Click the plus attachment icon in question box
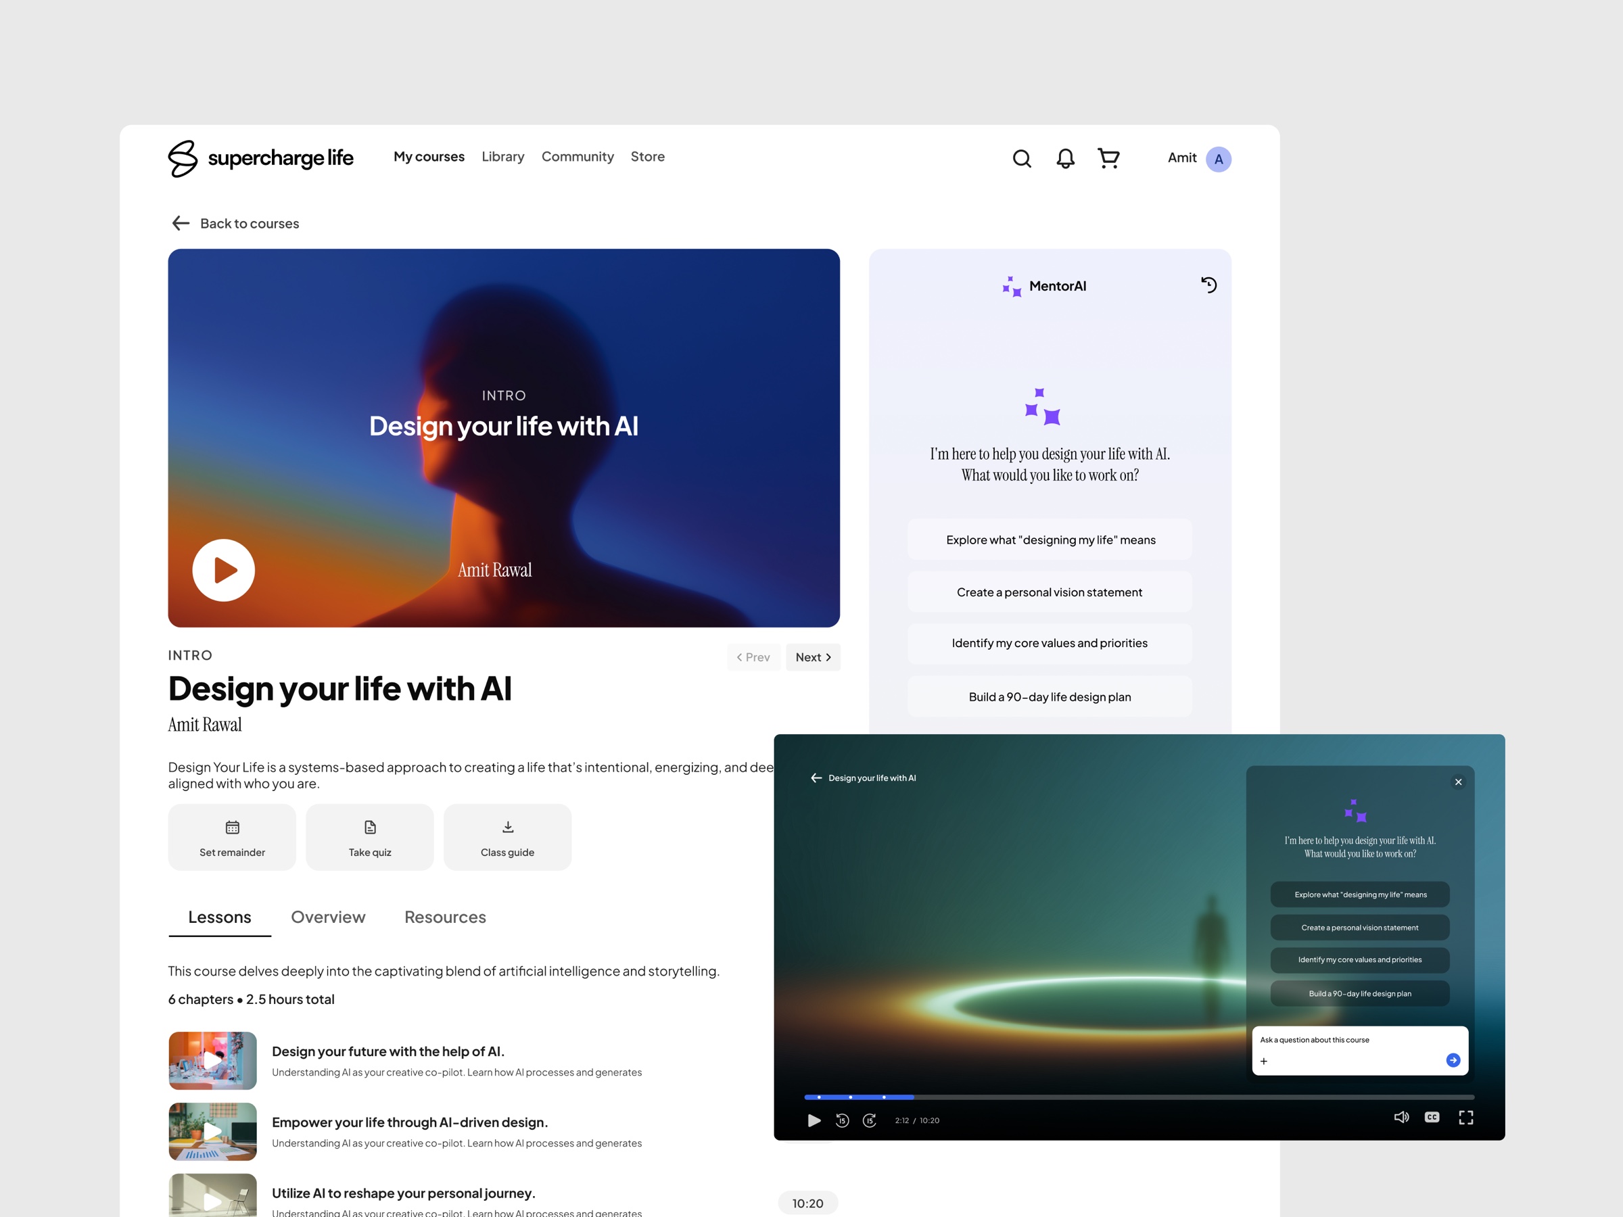1623x1217 pixels. coord(1263,1061)
